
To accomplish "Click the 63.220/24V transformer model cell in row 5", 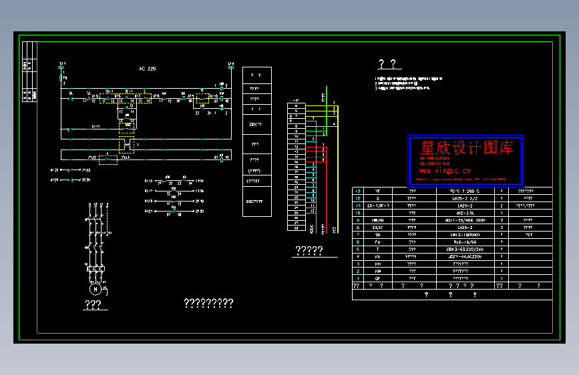I will (465, 250).
